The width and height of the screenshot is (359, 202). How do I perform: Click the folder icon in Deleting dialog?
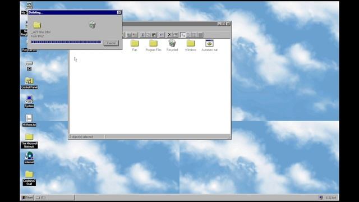(37, 25)
